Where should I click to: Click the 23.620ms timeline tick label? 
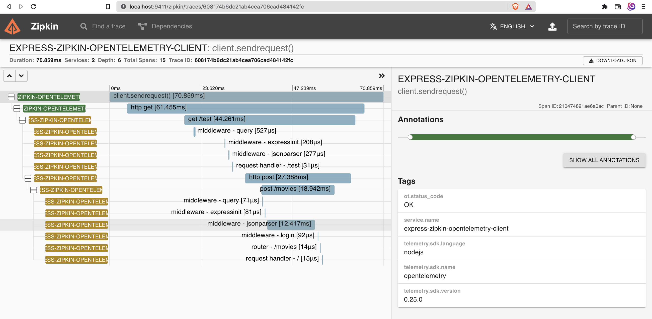[x=213, y=88]
